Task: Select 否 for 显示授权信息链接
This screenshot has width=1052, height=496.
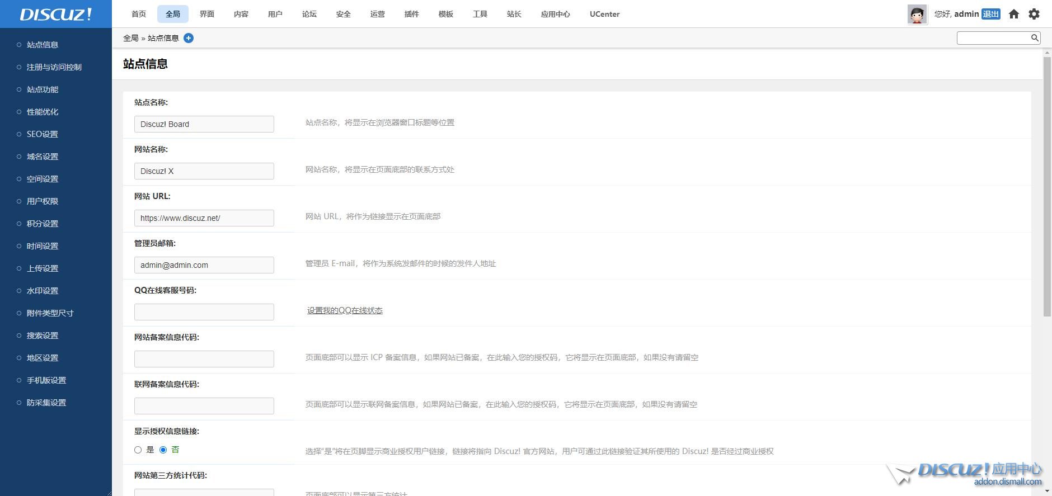Action: [163, 450]
